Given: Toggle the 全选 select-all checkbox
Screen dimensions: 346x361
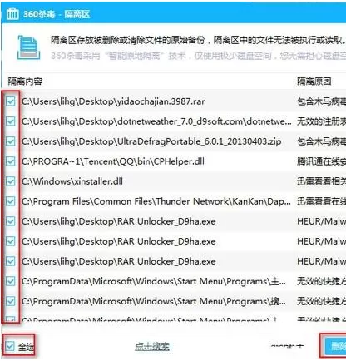Looking at the screenshot, I should 10,346.
